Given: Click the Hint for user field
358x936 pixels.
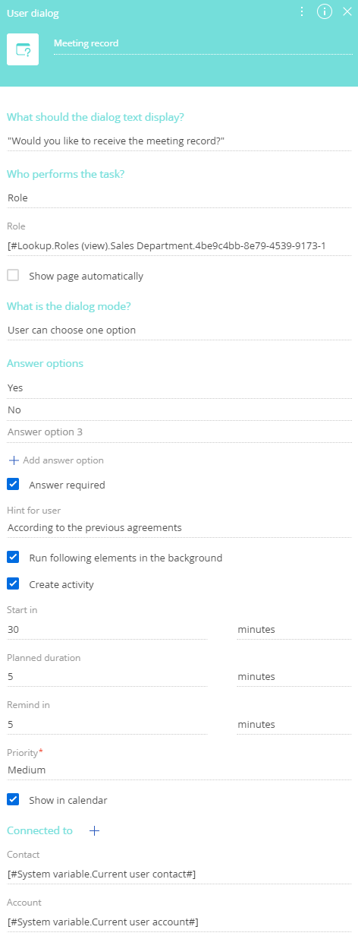Looking at the screenshot, I should (x=179, y=527).
